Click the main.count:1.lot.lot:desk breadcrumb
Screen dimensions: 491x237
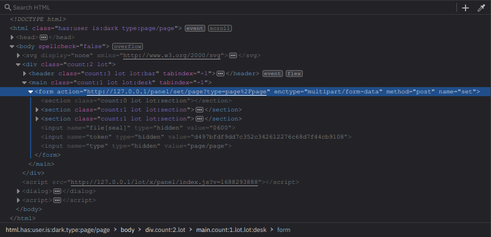231,230
